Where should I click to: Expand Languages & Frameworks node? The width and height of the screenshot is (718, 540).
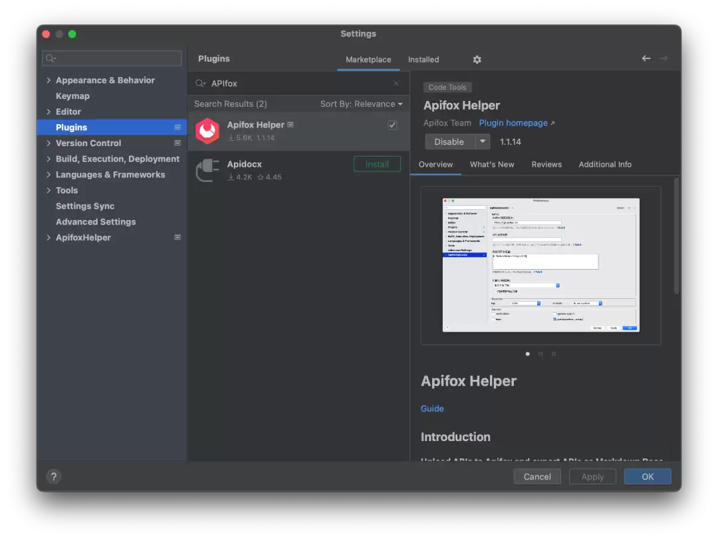[x=49, y=175]
